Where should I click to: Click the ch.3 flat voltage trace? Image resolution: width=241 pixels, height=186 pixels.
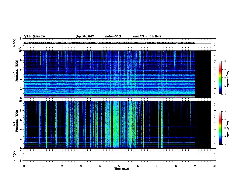pos(117,156)
